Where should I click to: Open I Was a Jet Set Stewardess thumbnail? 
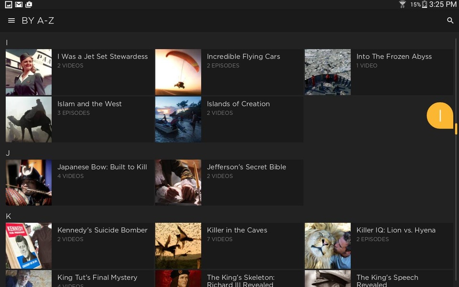coord(29,72)
